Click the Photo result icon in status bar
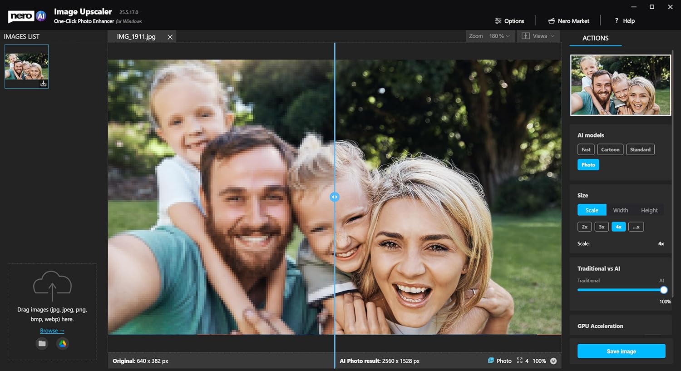The width and height of the screenshot is (681, 371). point(490,361)
